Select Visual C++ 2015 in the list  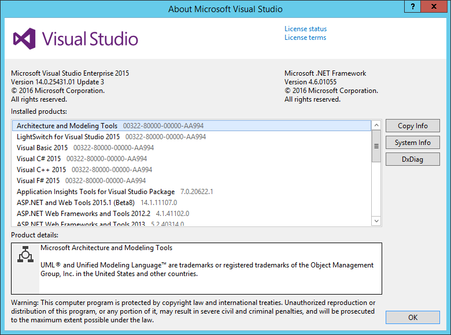tap(191, 169)
